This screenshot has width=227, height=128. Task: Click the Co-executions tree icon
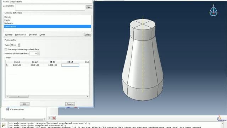pos(8,110)
